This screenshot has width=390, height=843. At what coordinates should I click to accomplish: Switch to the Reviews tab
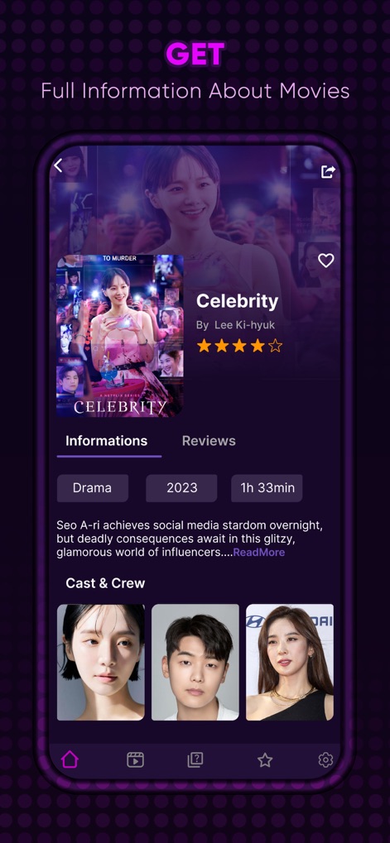pos(209,441)
